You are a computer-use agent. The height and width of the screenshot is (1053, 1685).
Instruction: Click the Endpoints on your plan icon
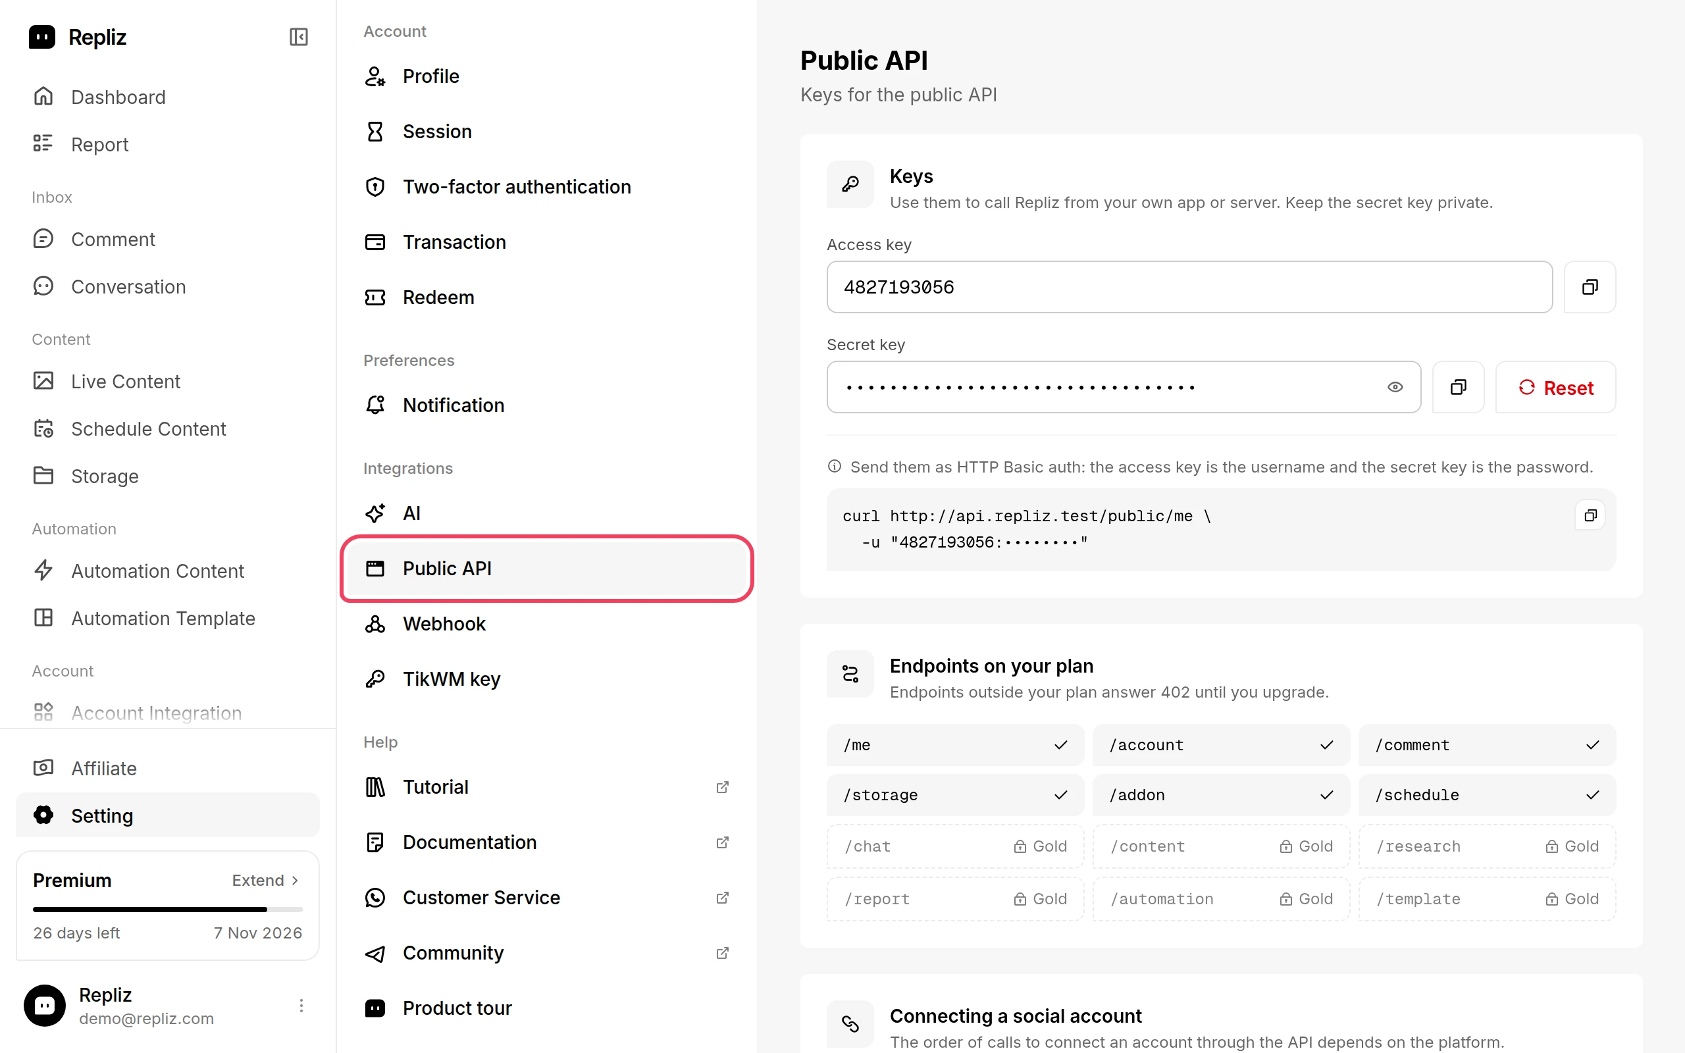(x=850, y=674)
